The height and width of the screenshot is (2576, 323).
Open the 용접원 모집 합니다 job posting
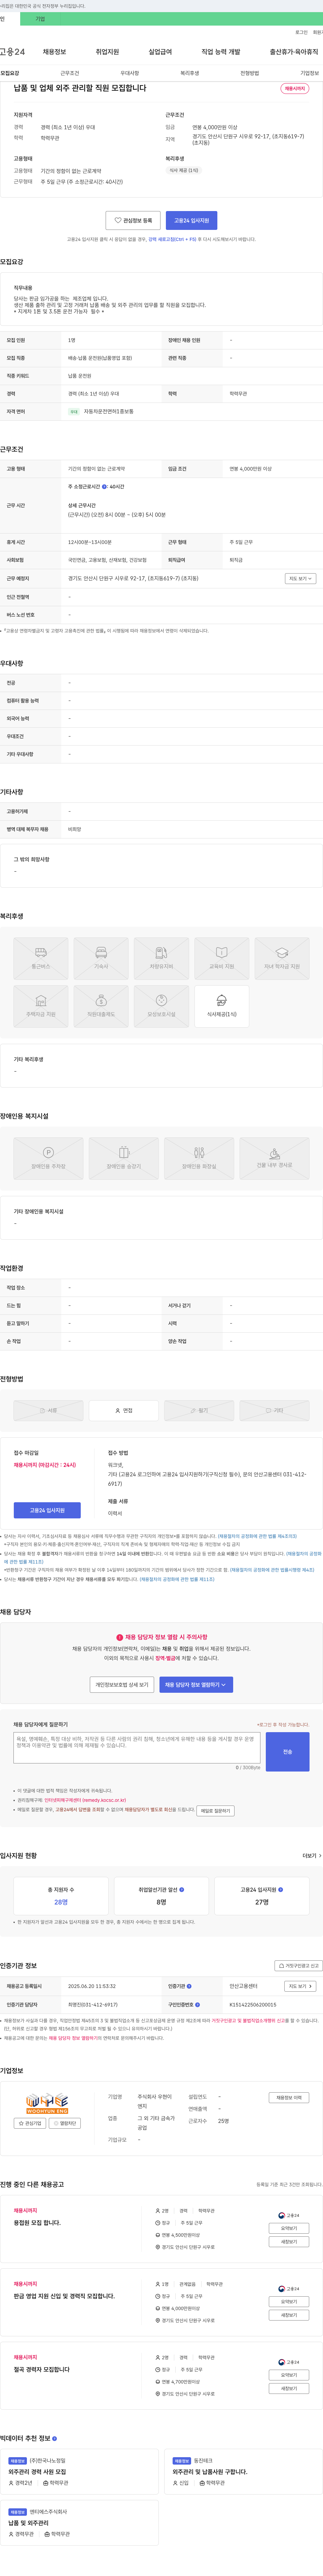[x=37, y=2223]
